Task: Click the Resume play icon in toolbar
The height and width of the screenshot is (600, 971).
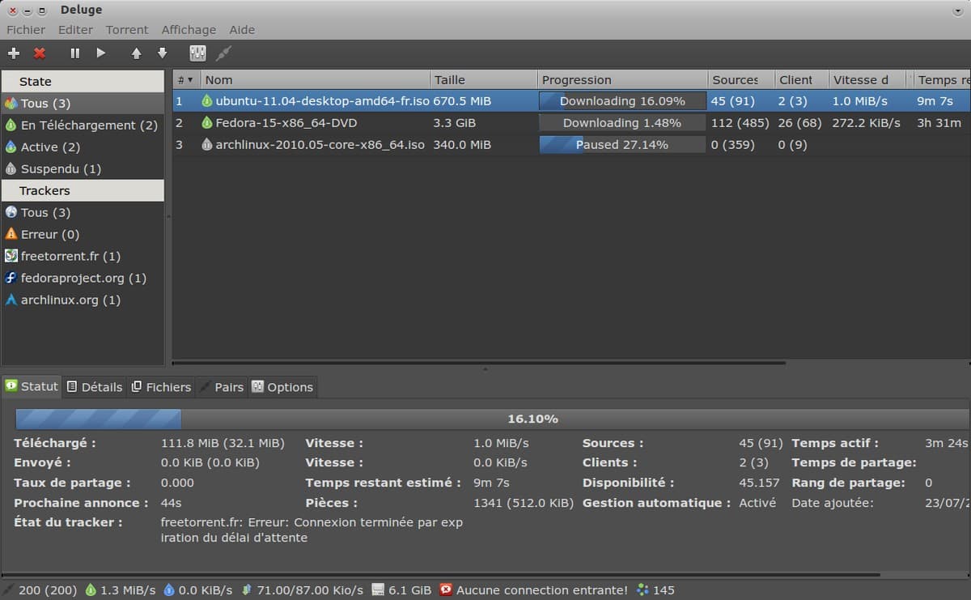Action: (101, 53)
